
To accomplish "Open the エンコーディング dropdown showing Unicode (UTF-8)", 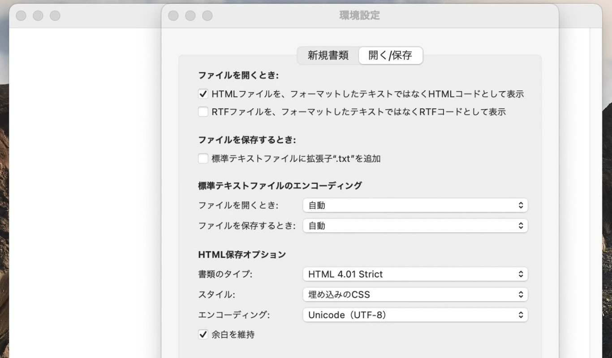I will tap(415, 315).
